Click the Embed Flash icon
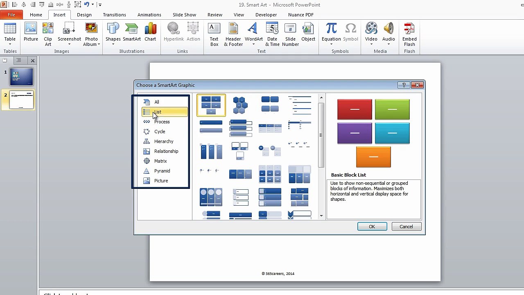Image resolution: width=524 pixels, height=295 pixels. tap(409, 29)
